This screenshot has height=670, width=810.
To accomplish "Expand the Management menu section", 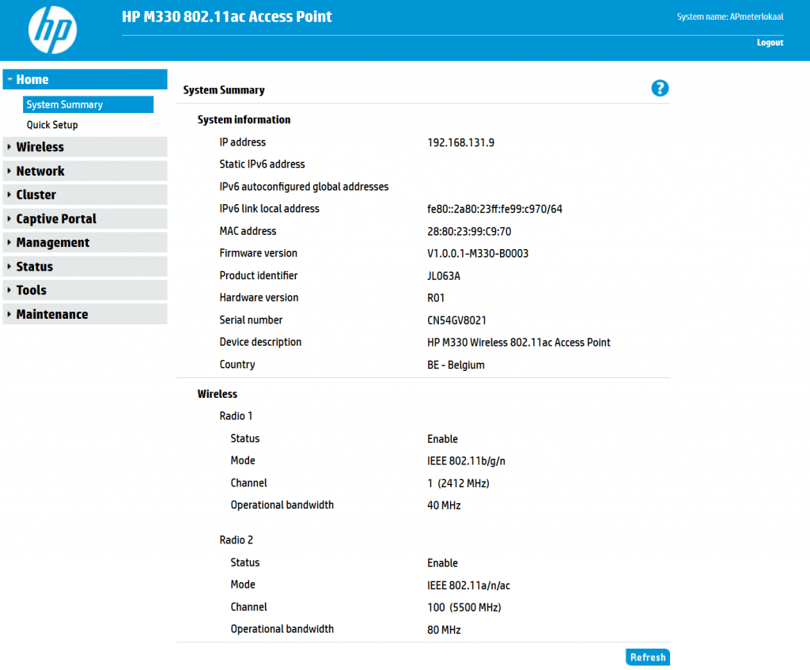I will pos(85,242).
